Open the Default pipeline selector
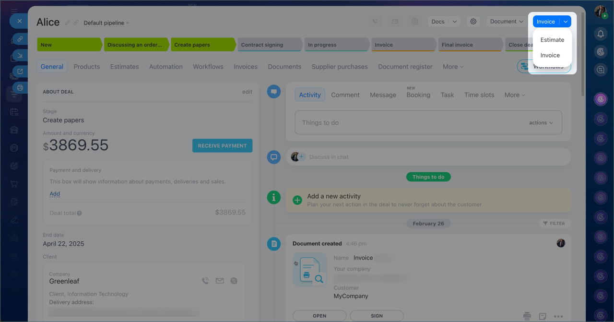This screenshot has height=322, width=614. [106, 23]
